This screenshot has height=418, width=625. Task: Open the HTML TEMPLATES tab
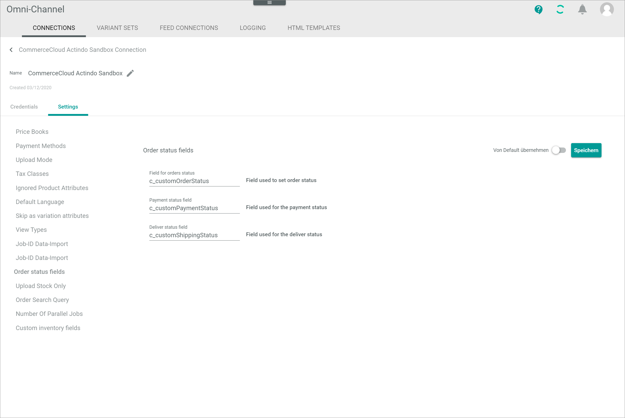point(314,28)
